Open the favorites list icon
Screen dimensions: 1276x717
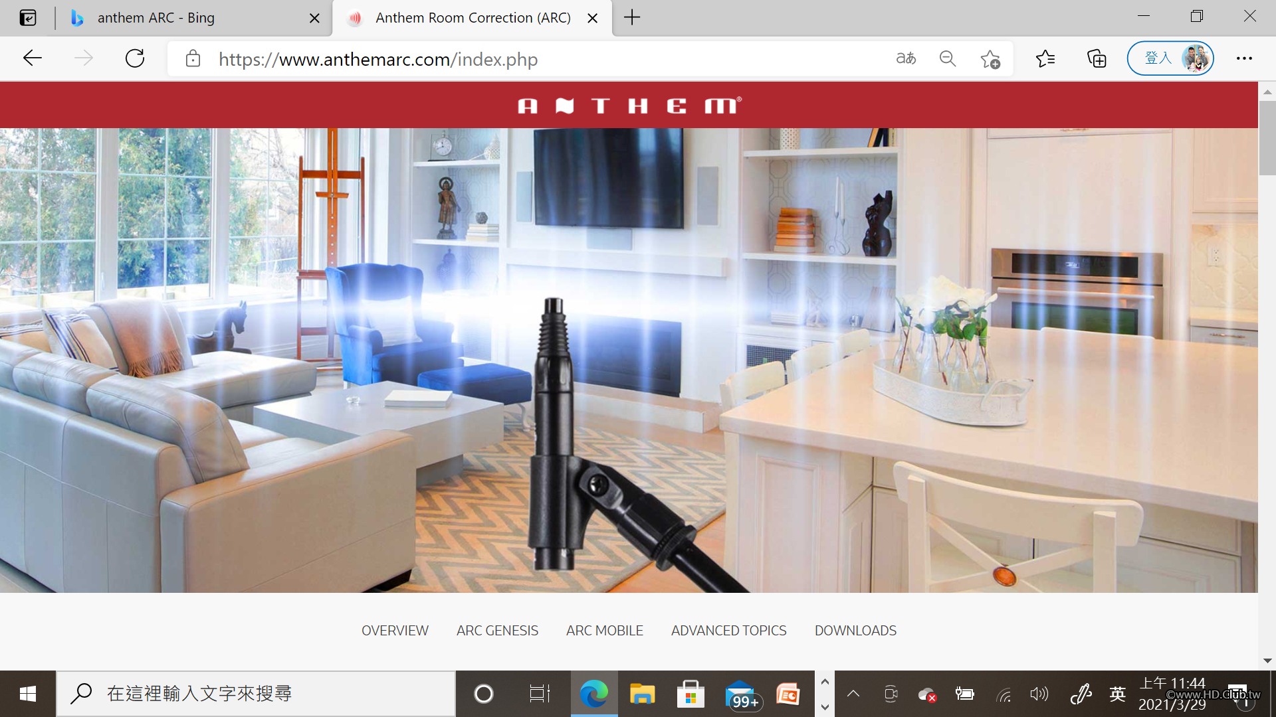coord(1045,58)
